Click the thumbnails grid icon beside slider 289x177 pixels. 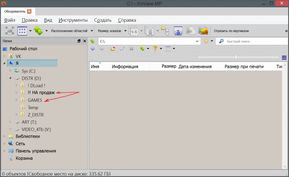pyautogui.click(x=284, y=57)
